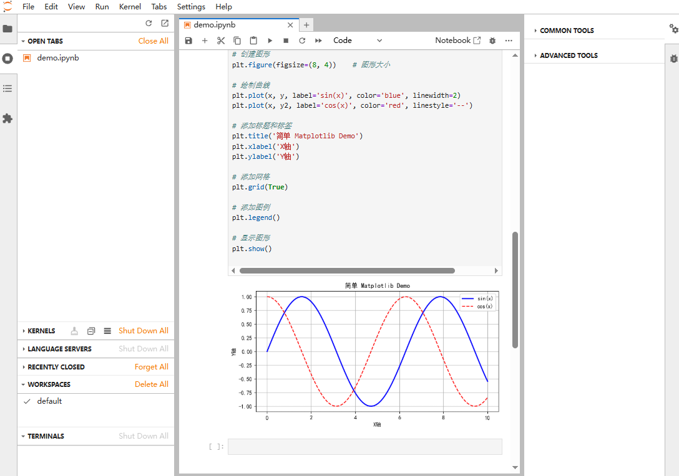This screenshot has width=679, height=476.
Task: Cut the selected cell with scissors icon
Action: 221,40
